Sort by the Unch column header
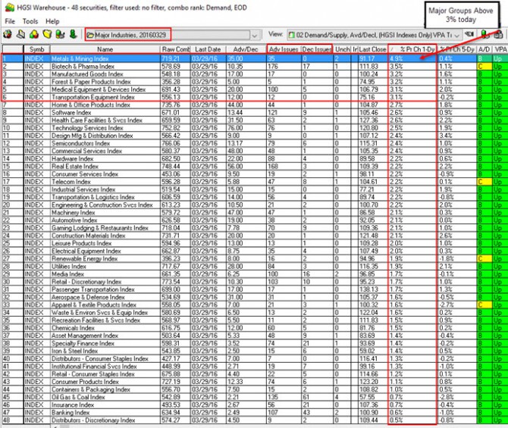 click(x=342, y=49)
